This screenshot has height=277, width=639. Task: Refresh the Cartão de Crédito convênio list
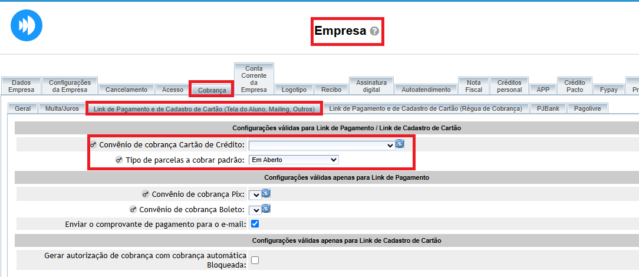point(400,144)
